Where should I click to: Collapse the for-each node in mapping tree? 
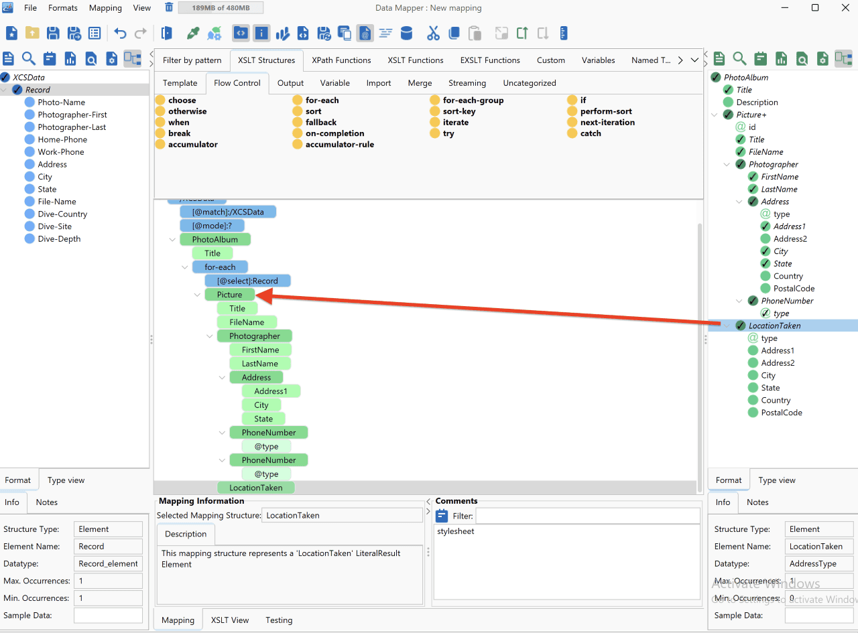(x=185, y=267)
